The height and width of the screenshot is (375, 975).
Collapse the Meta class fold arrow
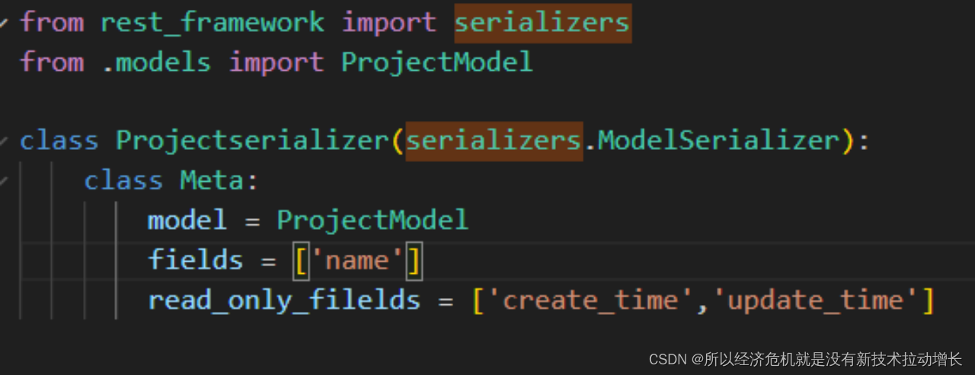tap(4, 181)
